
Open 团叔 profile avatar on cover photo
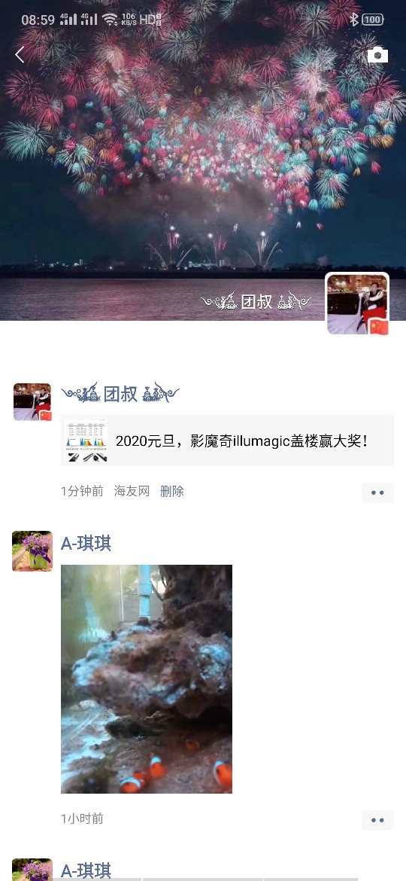coord(357,304)
